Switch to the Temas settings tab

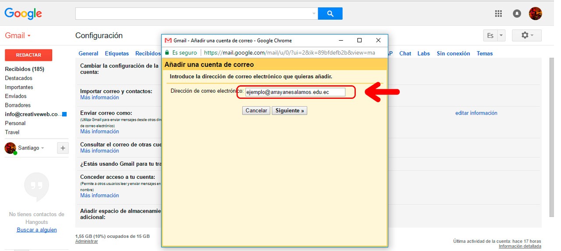[485, 53]
